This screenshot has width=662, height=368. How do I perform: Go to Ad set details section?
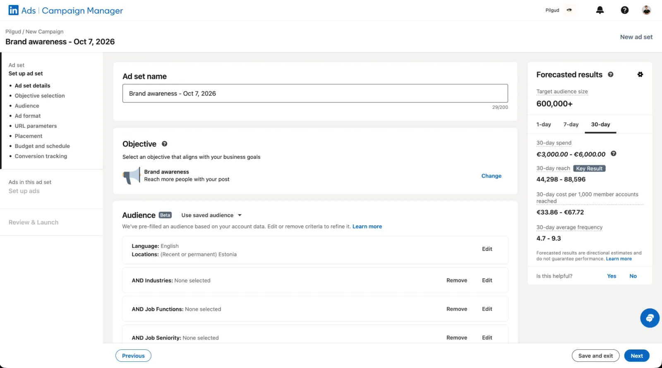(x=32, y=86)
